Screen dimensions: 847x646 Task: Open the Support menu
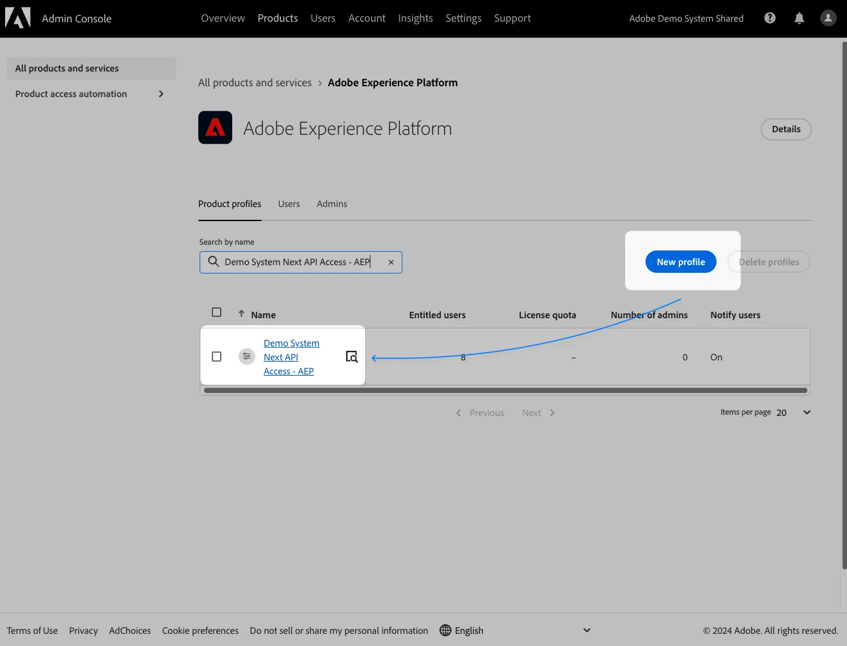click(x=512, y=19)
